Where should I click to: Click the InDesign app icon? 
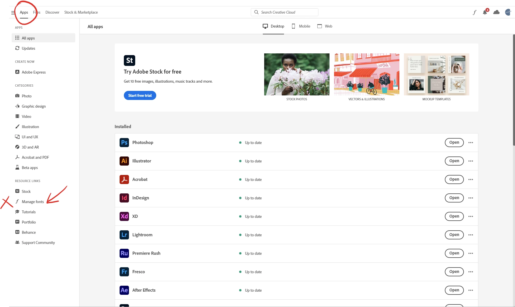point(124,198)
